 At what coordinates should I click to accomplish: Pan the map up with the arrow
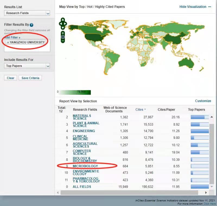pyautogui.click(x=63, y=20)
